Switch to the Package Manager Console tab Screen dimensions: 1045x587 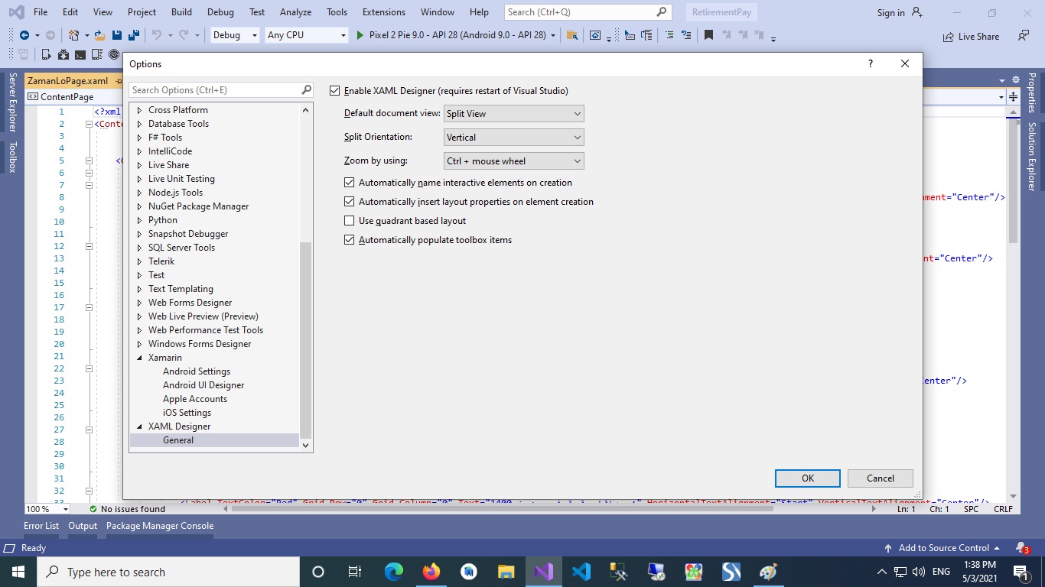pyautogui.click(x=160, y=526)
